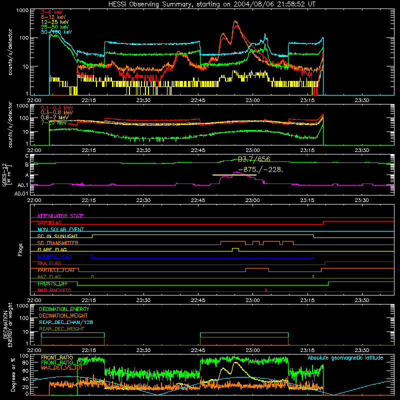
Task: Click the PARTICLE_FLAG label
Action: pos(56,270)
